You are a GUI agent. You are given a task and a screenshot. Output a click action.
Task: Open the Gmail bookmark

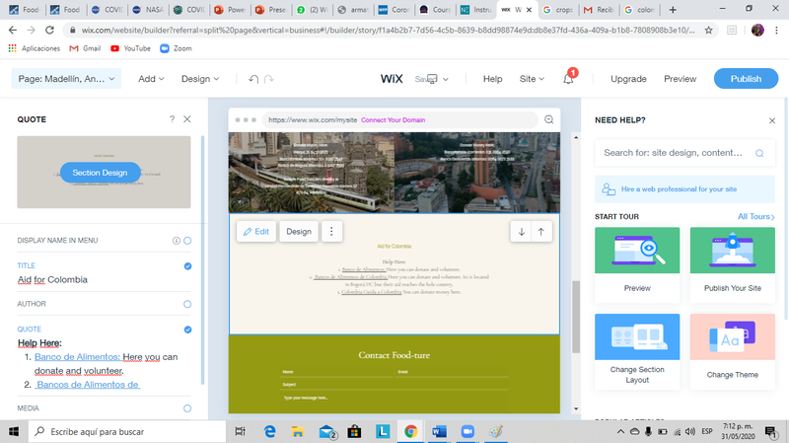pos(85,48)
